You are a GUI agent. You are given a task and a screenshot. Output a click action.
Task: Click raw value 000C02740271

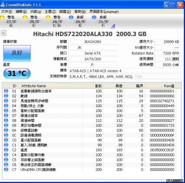(x=162, y=101)
